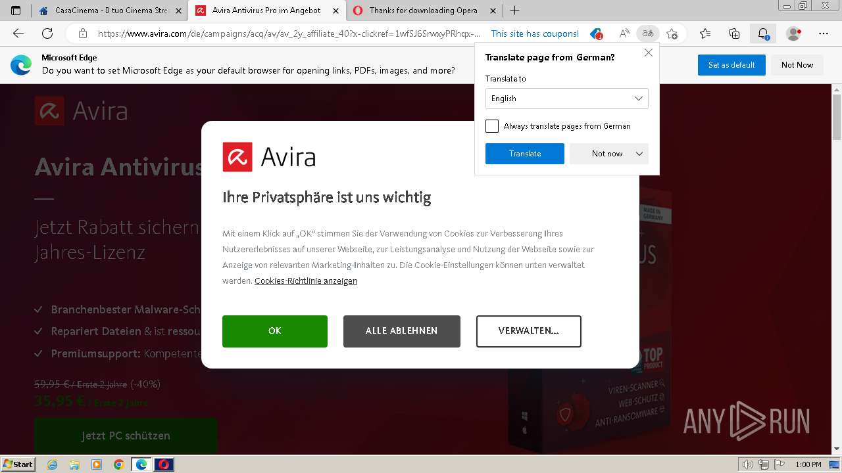
Task: Add this page to favorites
Action: click(x=672, y=34)
